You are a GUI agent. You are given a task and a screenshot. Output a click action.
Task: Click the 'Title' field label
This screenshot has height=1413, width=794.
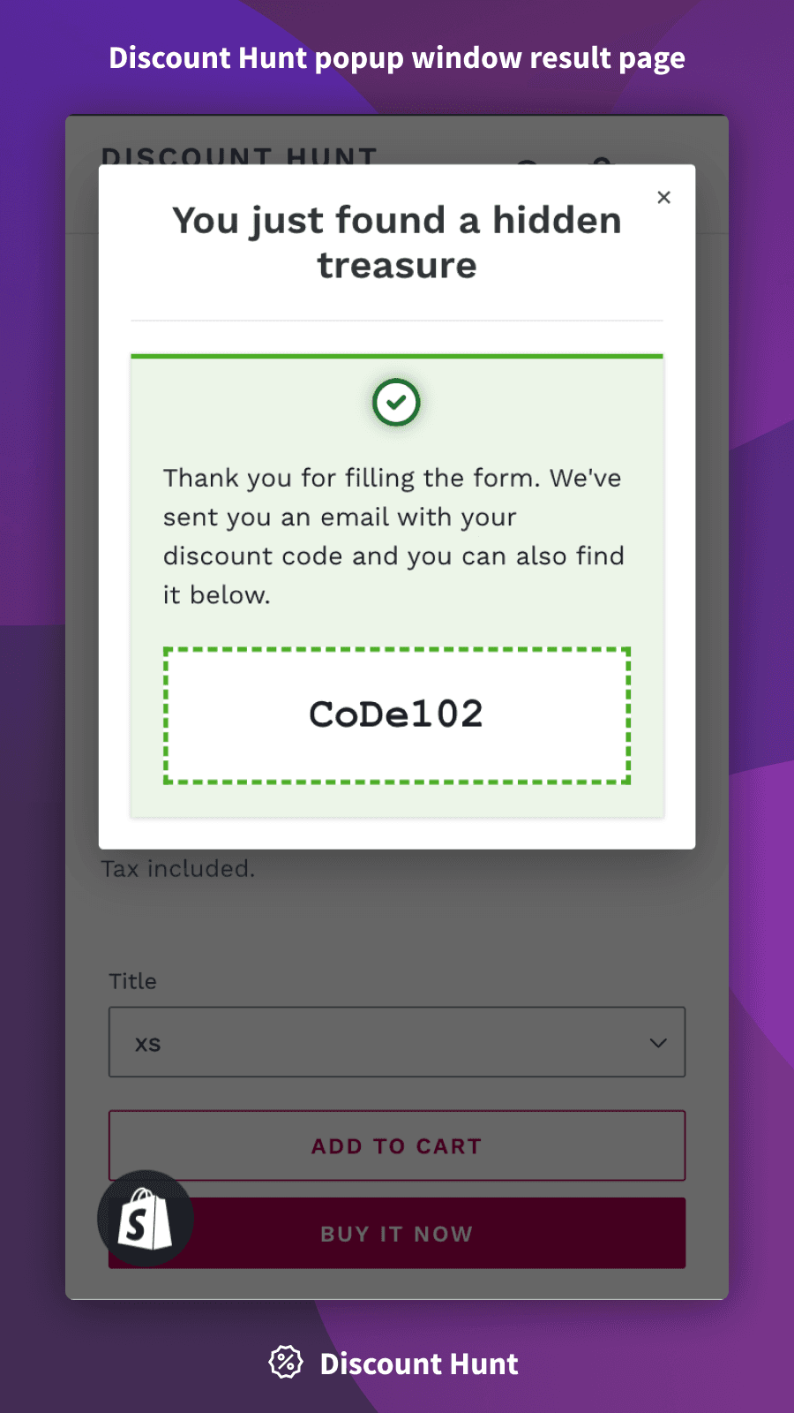click(132, 981)
